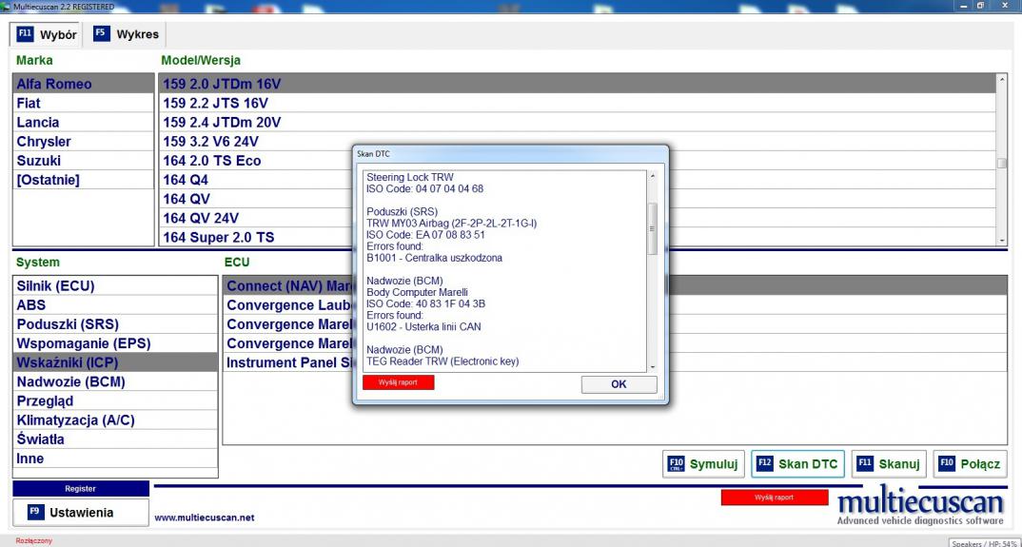Select Fiat brand
This screenshot has height=547, width=1022.
click(84, 103)
